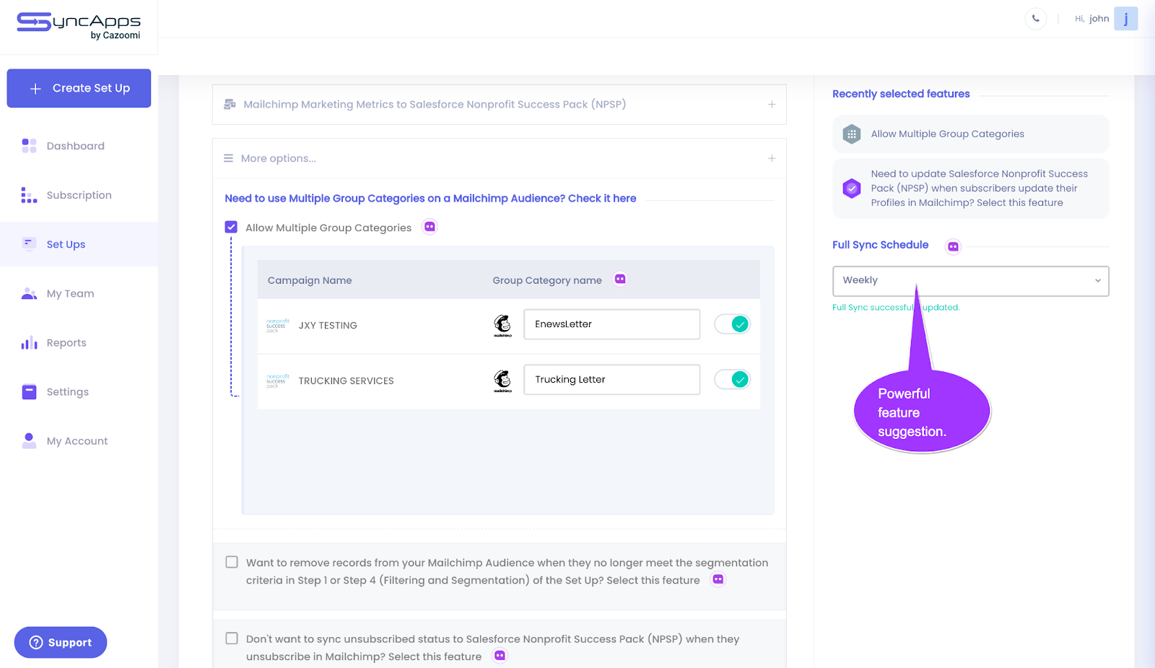Expand More options with the plus icon

772,158
